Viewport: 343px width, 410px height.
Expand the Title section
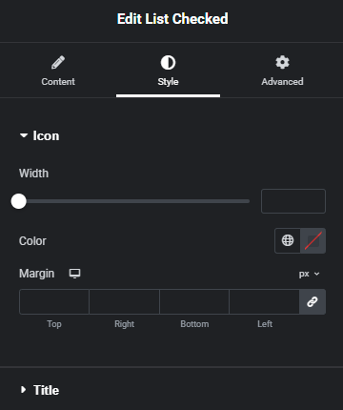pos(40,390)
